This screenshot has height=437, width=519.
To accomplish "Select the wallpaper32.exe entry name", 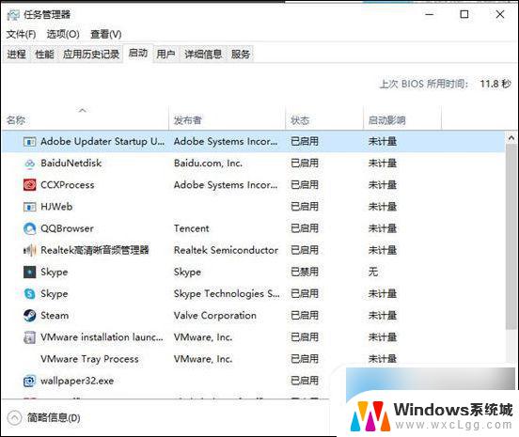I will pyautogui.click(x=77, y=381).
